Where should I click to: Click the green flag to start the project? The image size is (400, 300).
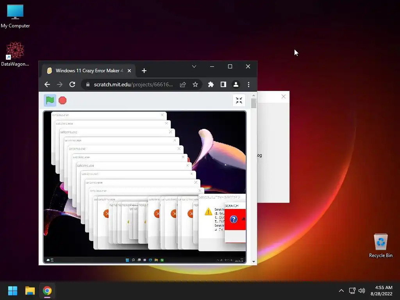tap(50, 100)
